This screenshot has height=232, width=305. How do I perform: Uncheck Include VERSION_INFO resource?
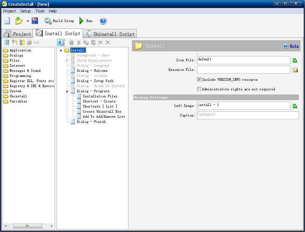(199, 79)
